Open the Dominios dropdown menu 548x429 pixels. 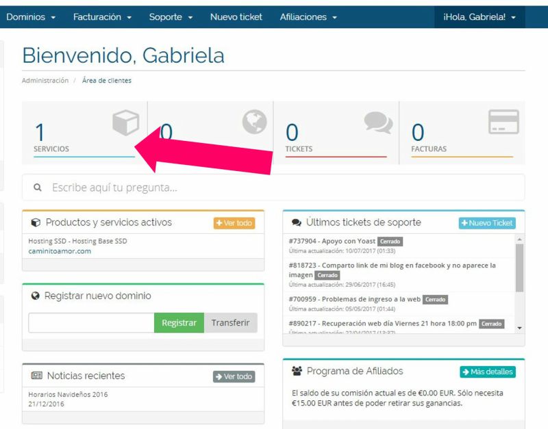click(x=31, y=17)
